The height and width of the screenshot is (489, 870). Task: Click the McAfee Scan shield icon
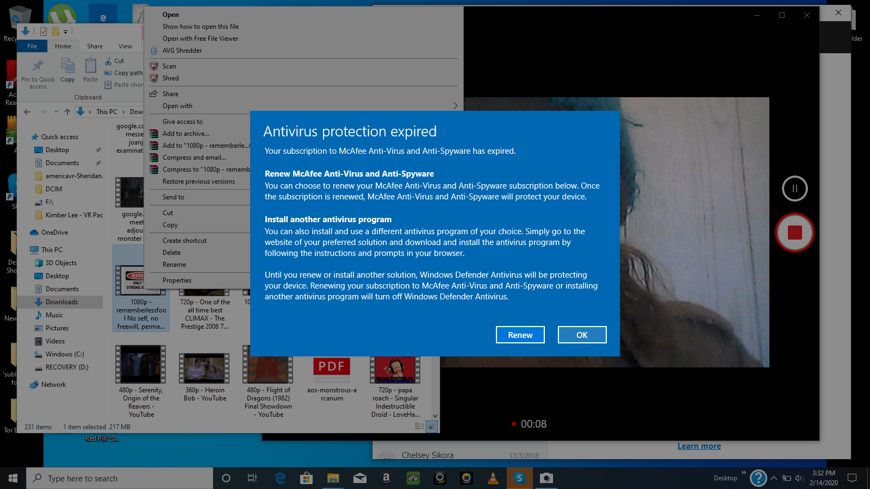tap(154, 66)
